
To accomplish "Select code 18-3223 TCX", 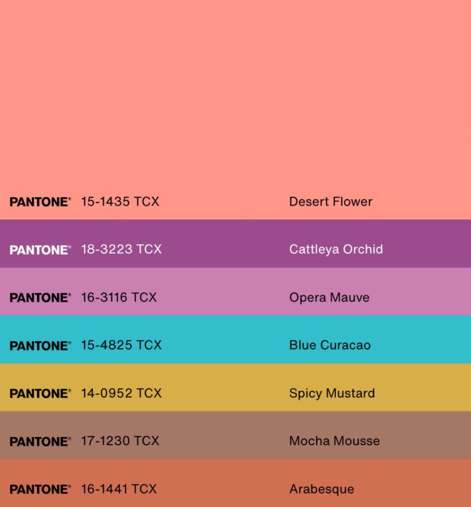I will coord(121,250).
